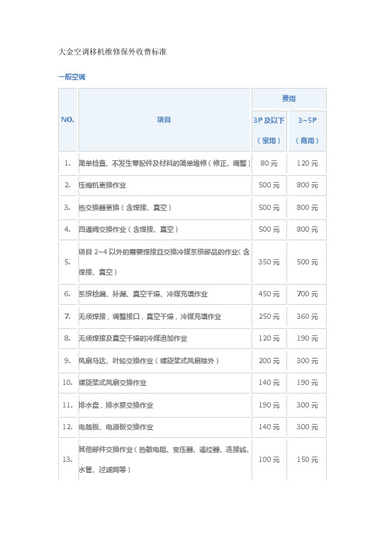Click 140元 in row 10

(269, 383)
